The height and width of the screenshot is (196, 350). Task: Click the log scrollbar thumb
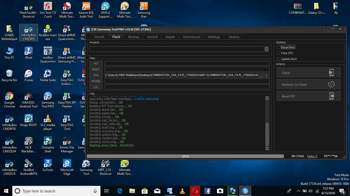coord(267,134)
